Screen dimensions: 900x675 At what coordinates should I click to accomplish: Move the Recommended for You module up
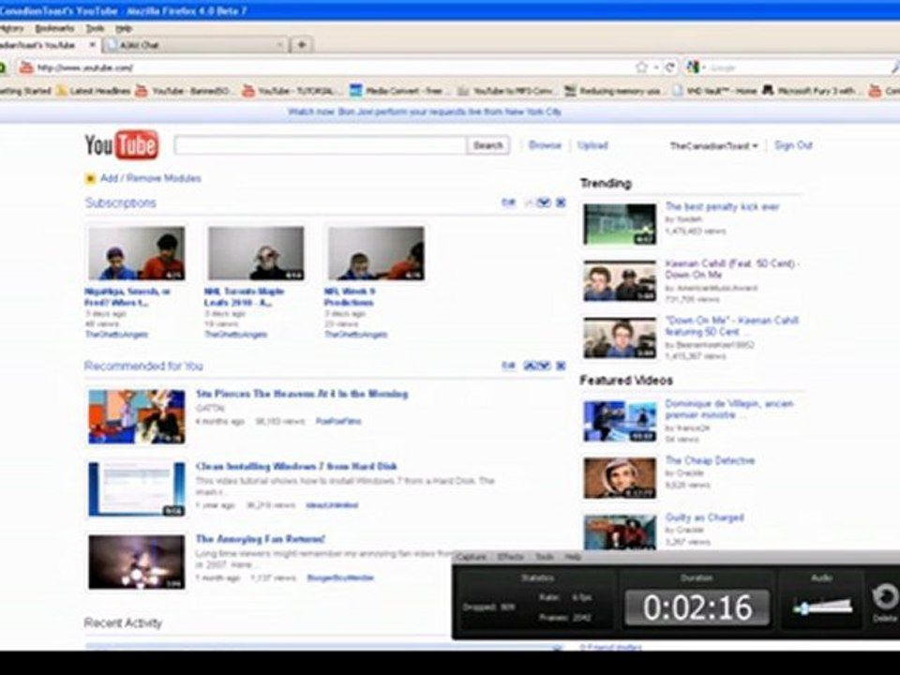(x=531, y=366)
